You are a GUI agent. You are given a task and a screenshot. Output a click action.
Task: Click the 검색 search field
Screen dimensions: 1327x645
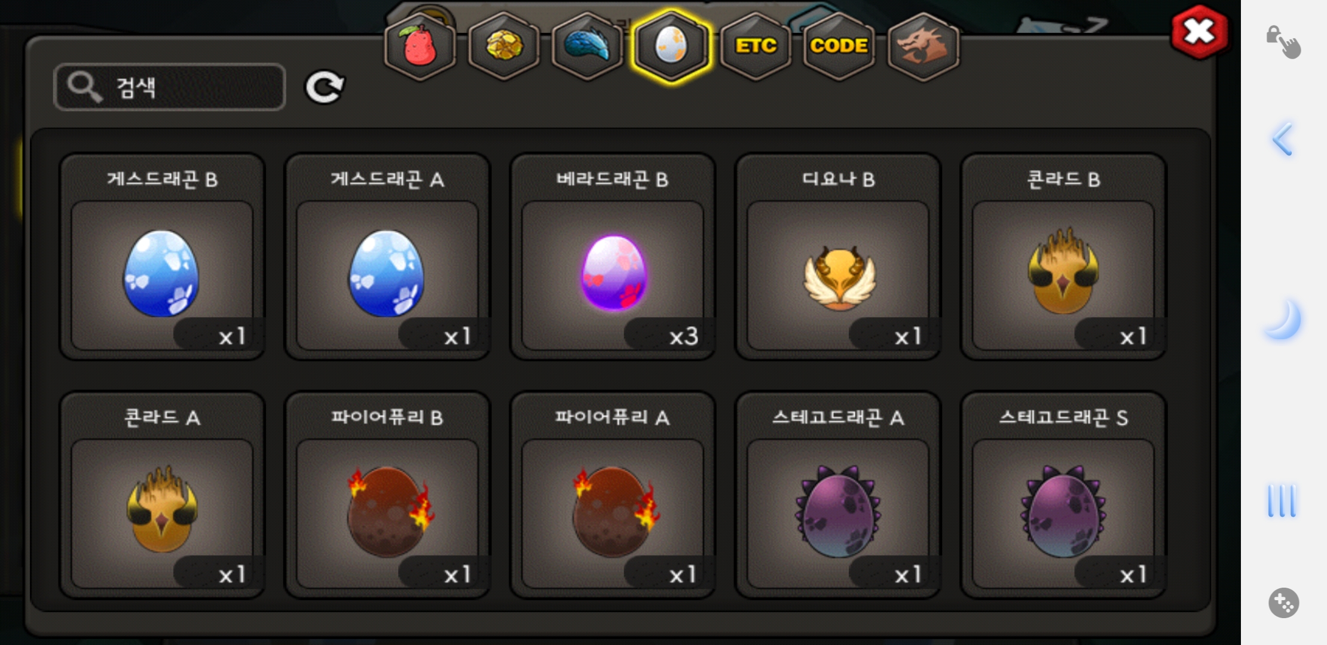(x=170, y=87)
